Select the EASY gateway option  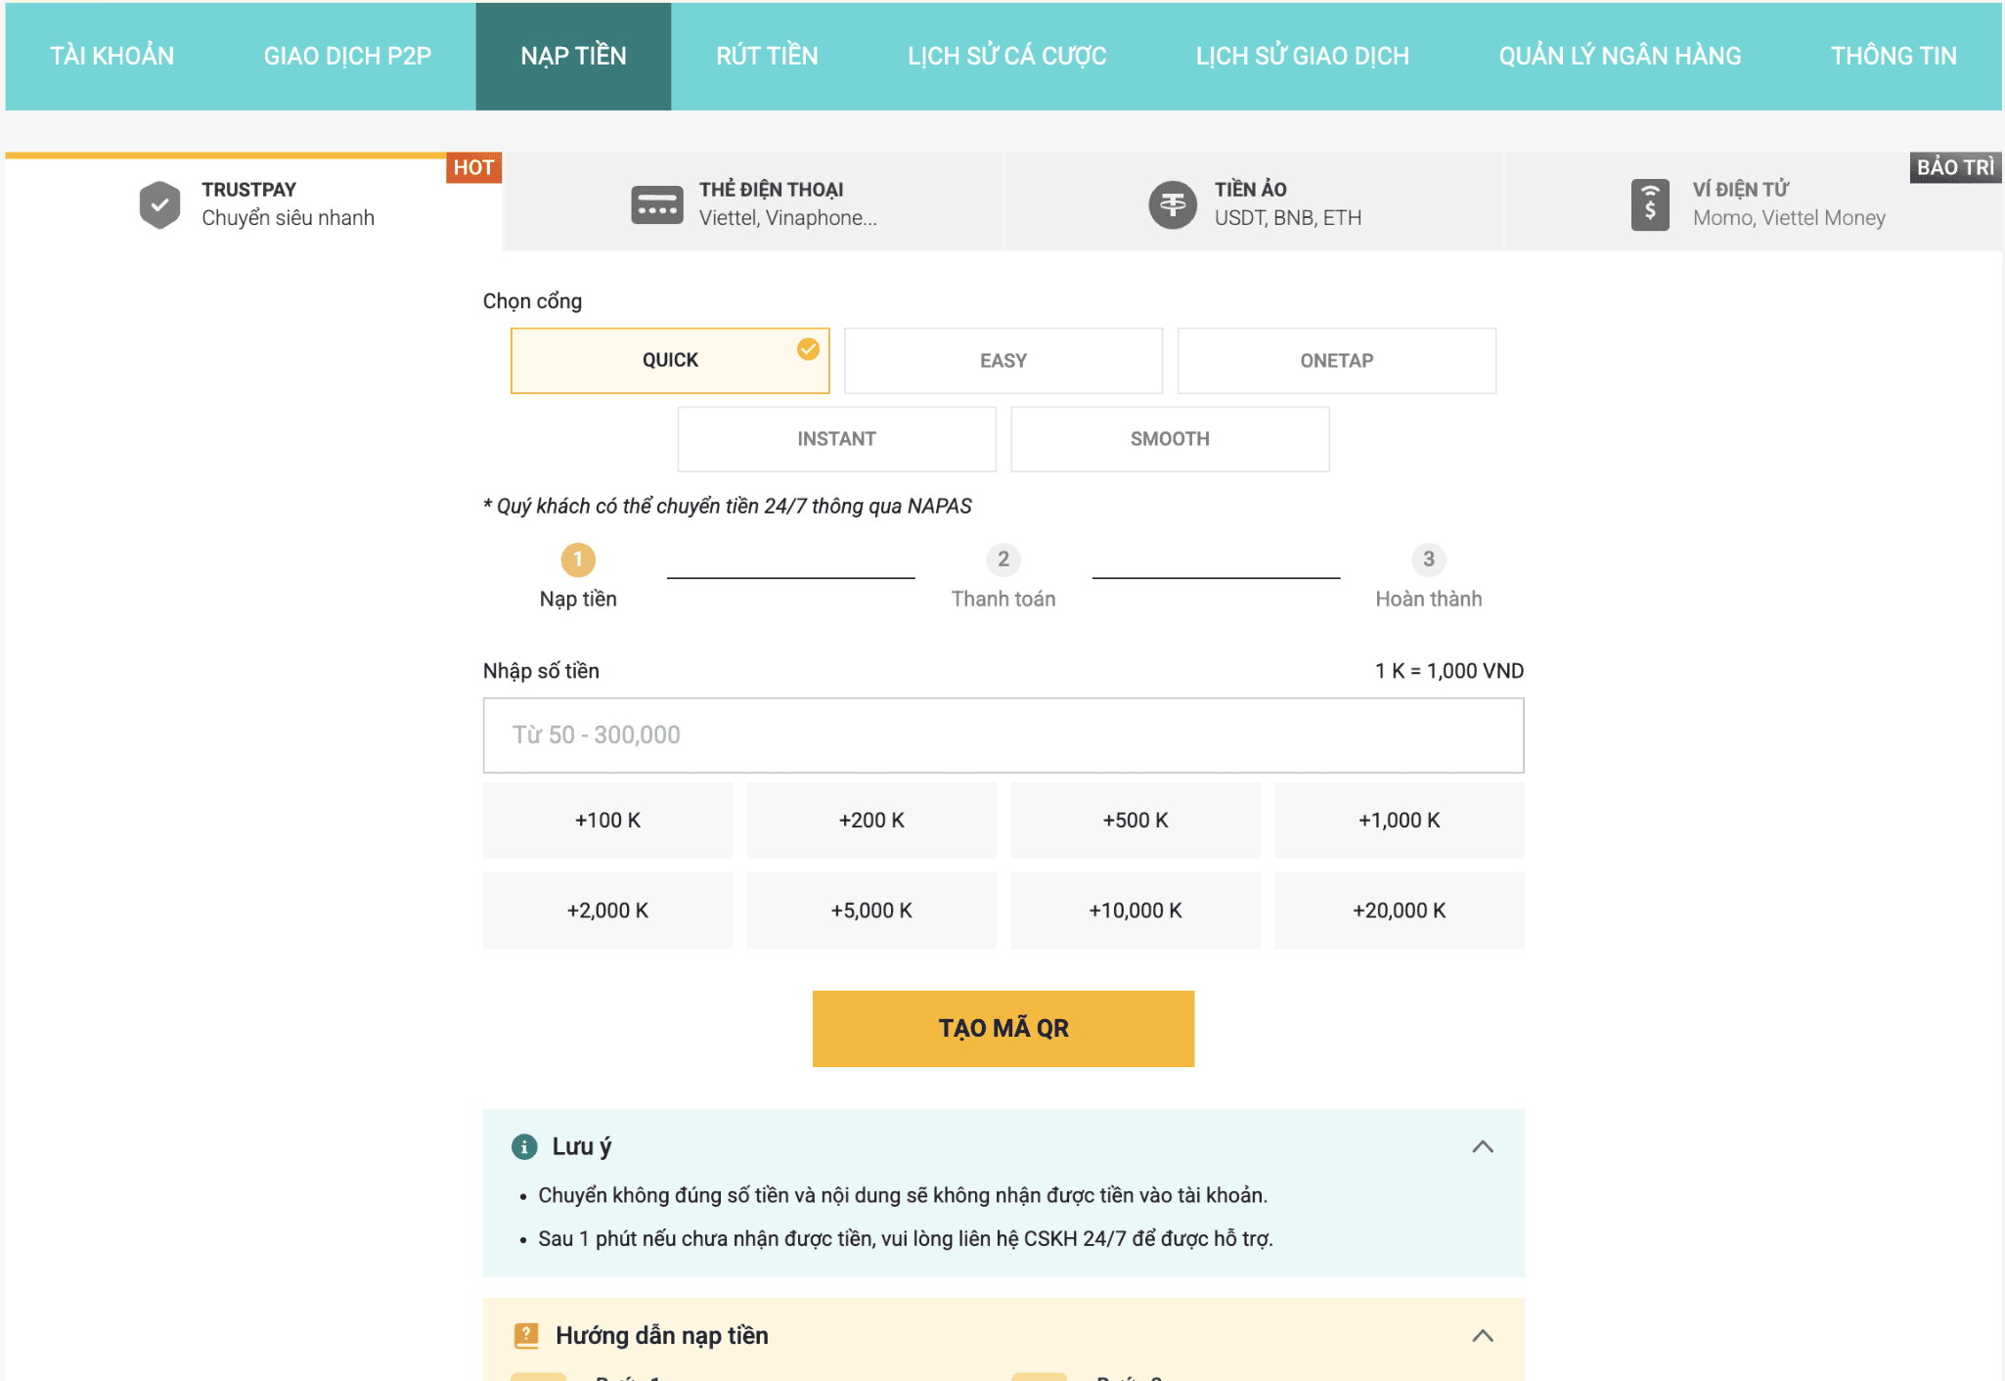coord(1003,361)
